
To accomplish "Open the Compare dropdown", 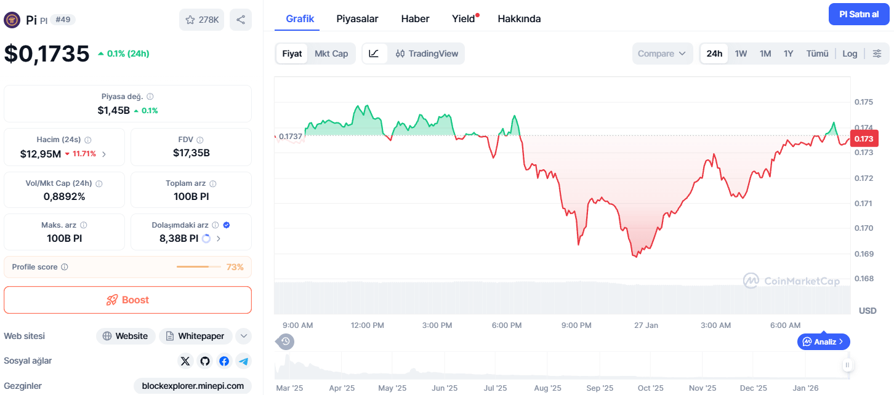I will point(662,54).
